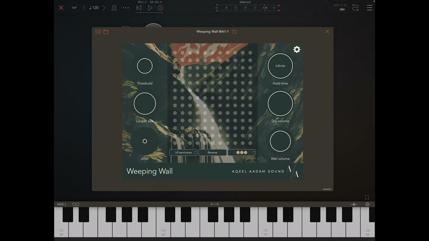Enable Infinite hold time

tap(280, 66)
